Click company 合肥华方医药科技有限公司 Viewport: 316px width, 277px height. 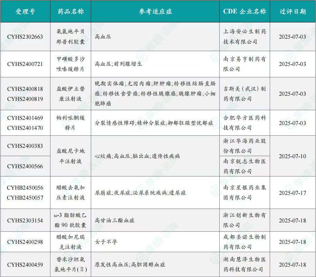245,123
